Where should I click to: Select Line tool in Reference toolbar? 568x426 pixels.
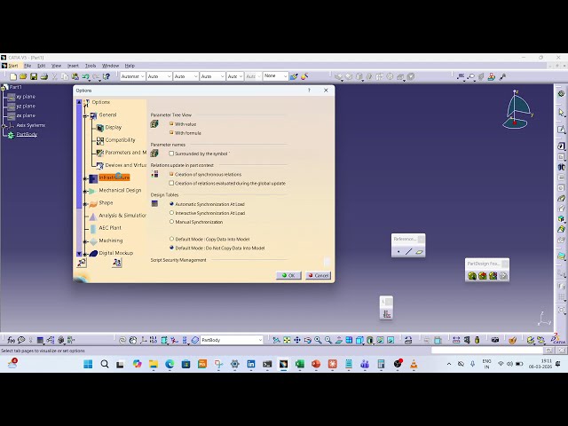tap(408, 251)
